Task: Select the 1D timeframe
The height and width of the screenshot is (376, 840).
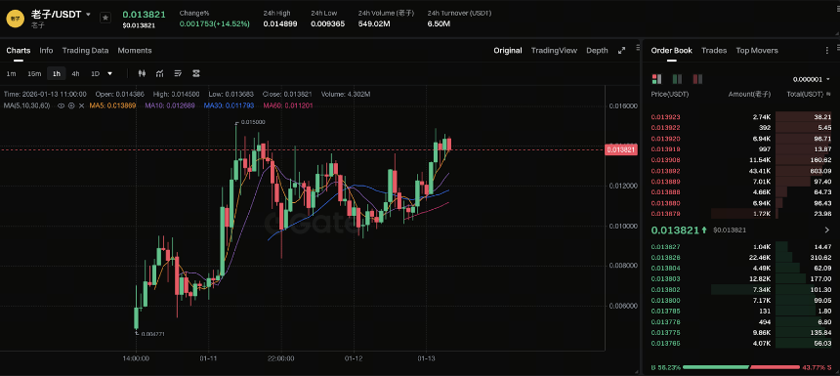Action: [95, 73]
